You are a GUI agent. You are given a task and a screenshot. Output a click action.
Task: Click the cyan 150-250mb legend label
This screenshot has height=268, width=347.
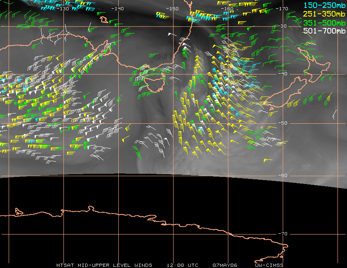325,5
